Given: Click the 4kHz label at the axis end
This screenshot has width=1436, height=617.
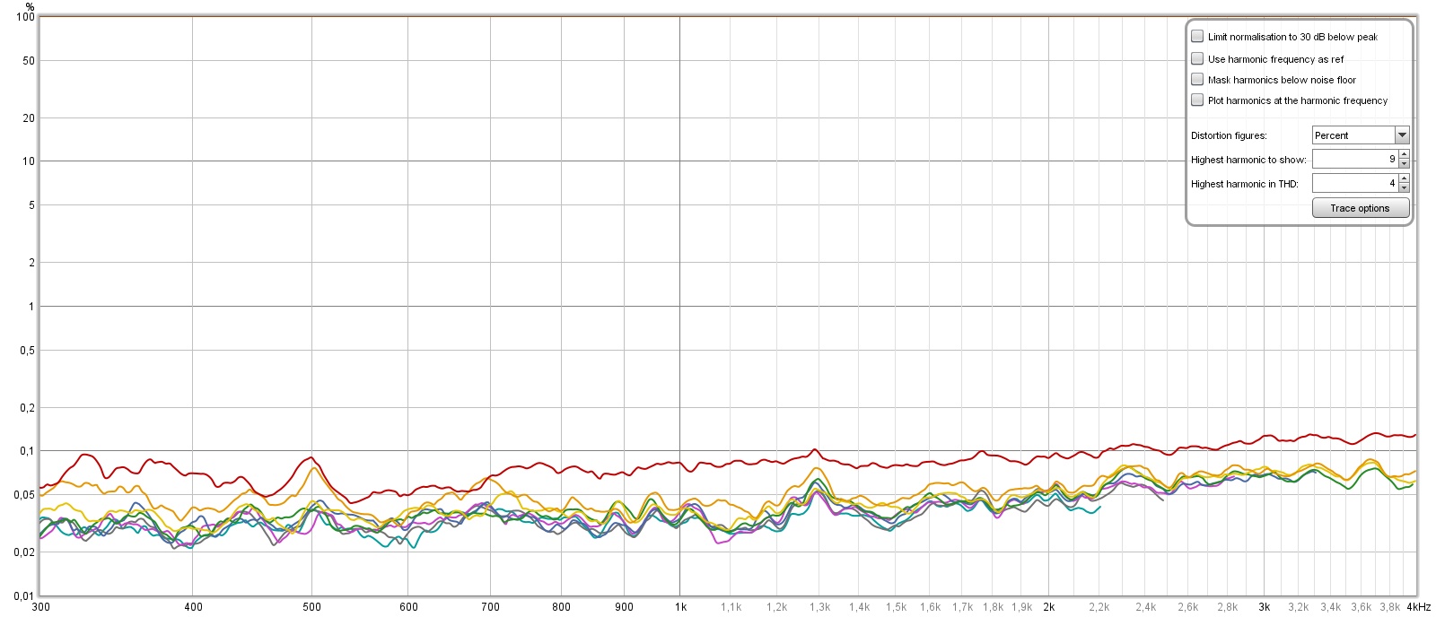Looking at the screenshot, I should [x=1419, y=607].
